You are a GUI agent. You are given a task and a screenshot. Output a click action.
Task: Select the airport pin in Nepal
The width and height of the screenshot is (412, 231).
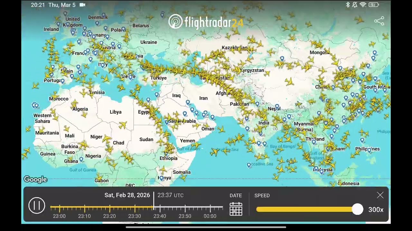(277, 107)
